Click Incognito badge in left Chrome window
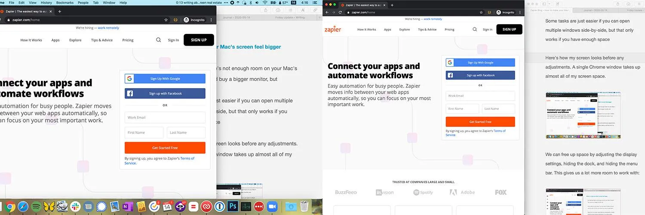 (194, 20)
